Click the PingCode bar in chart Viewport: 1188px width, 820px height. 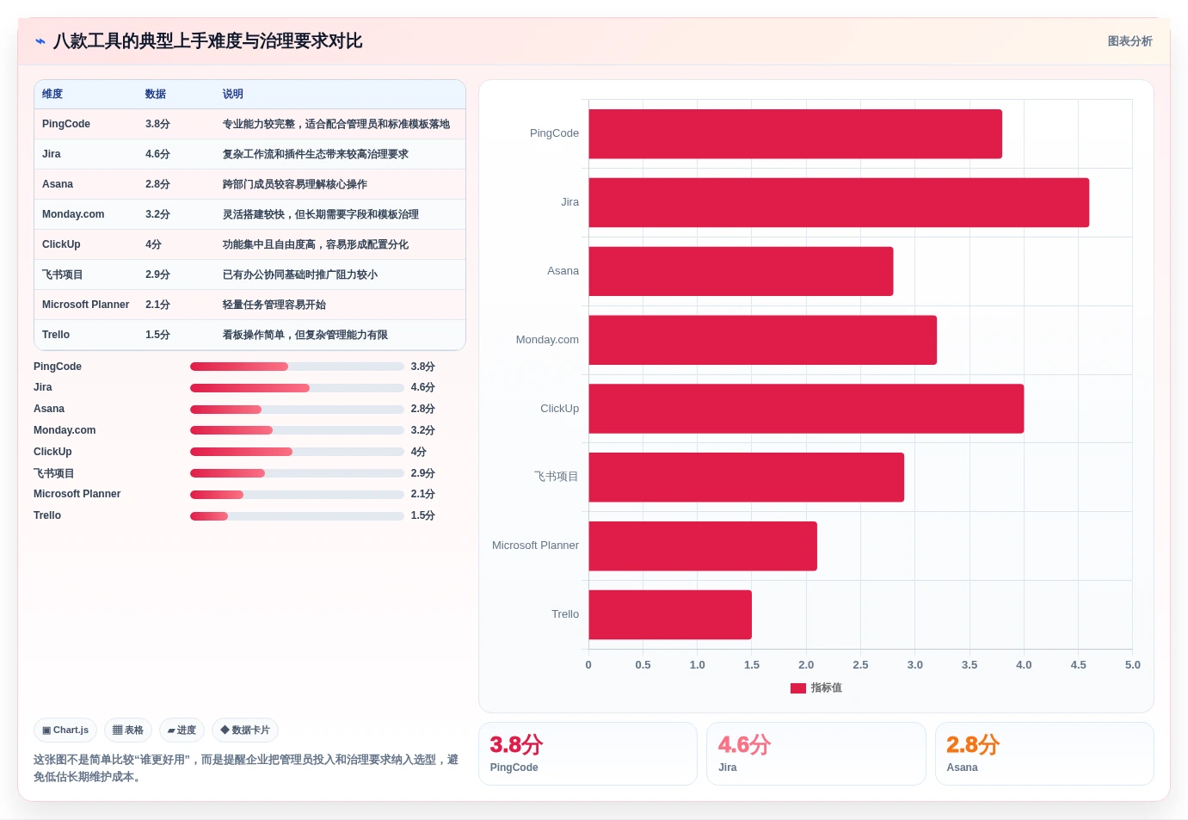coord(796,133)
